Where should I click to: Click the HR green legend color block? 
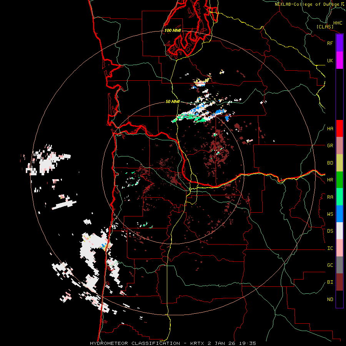pyautogui.click(x=339, y=180)
